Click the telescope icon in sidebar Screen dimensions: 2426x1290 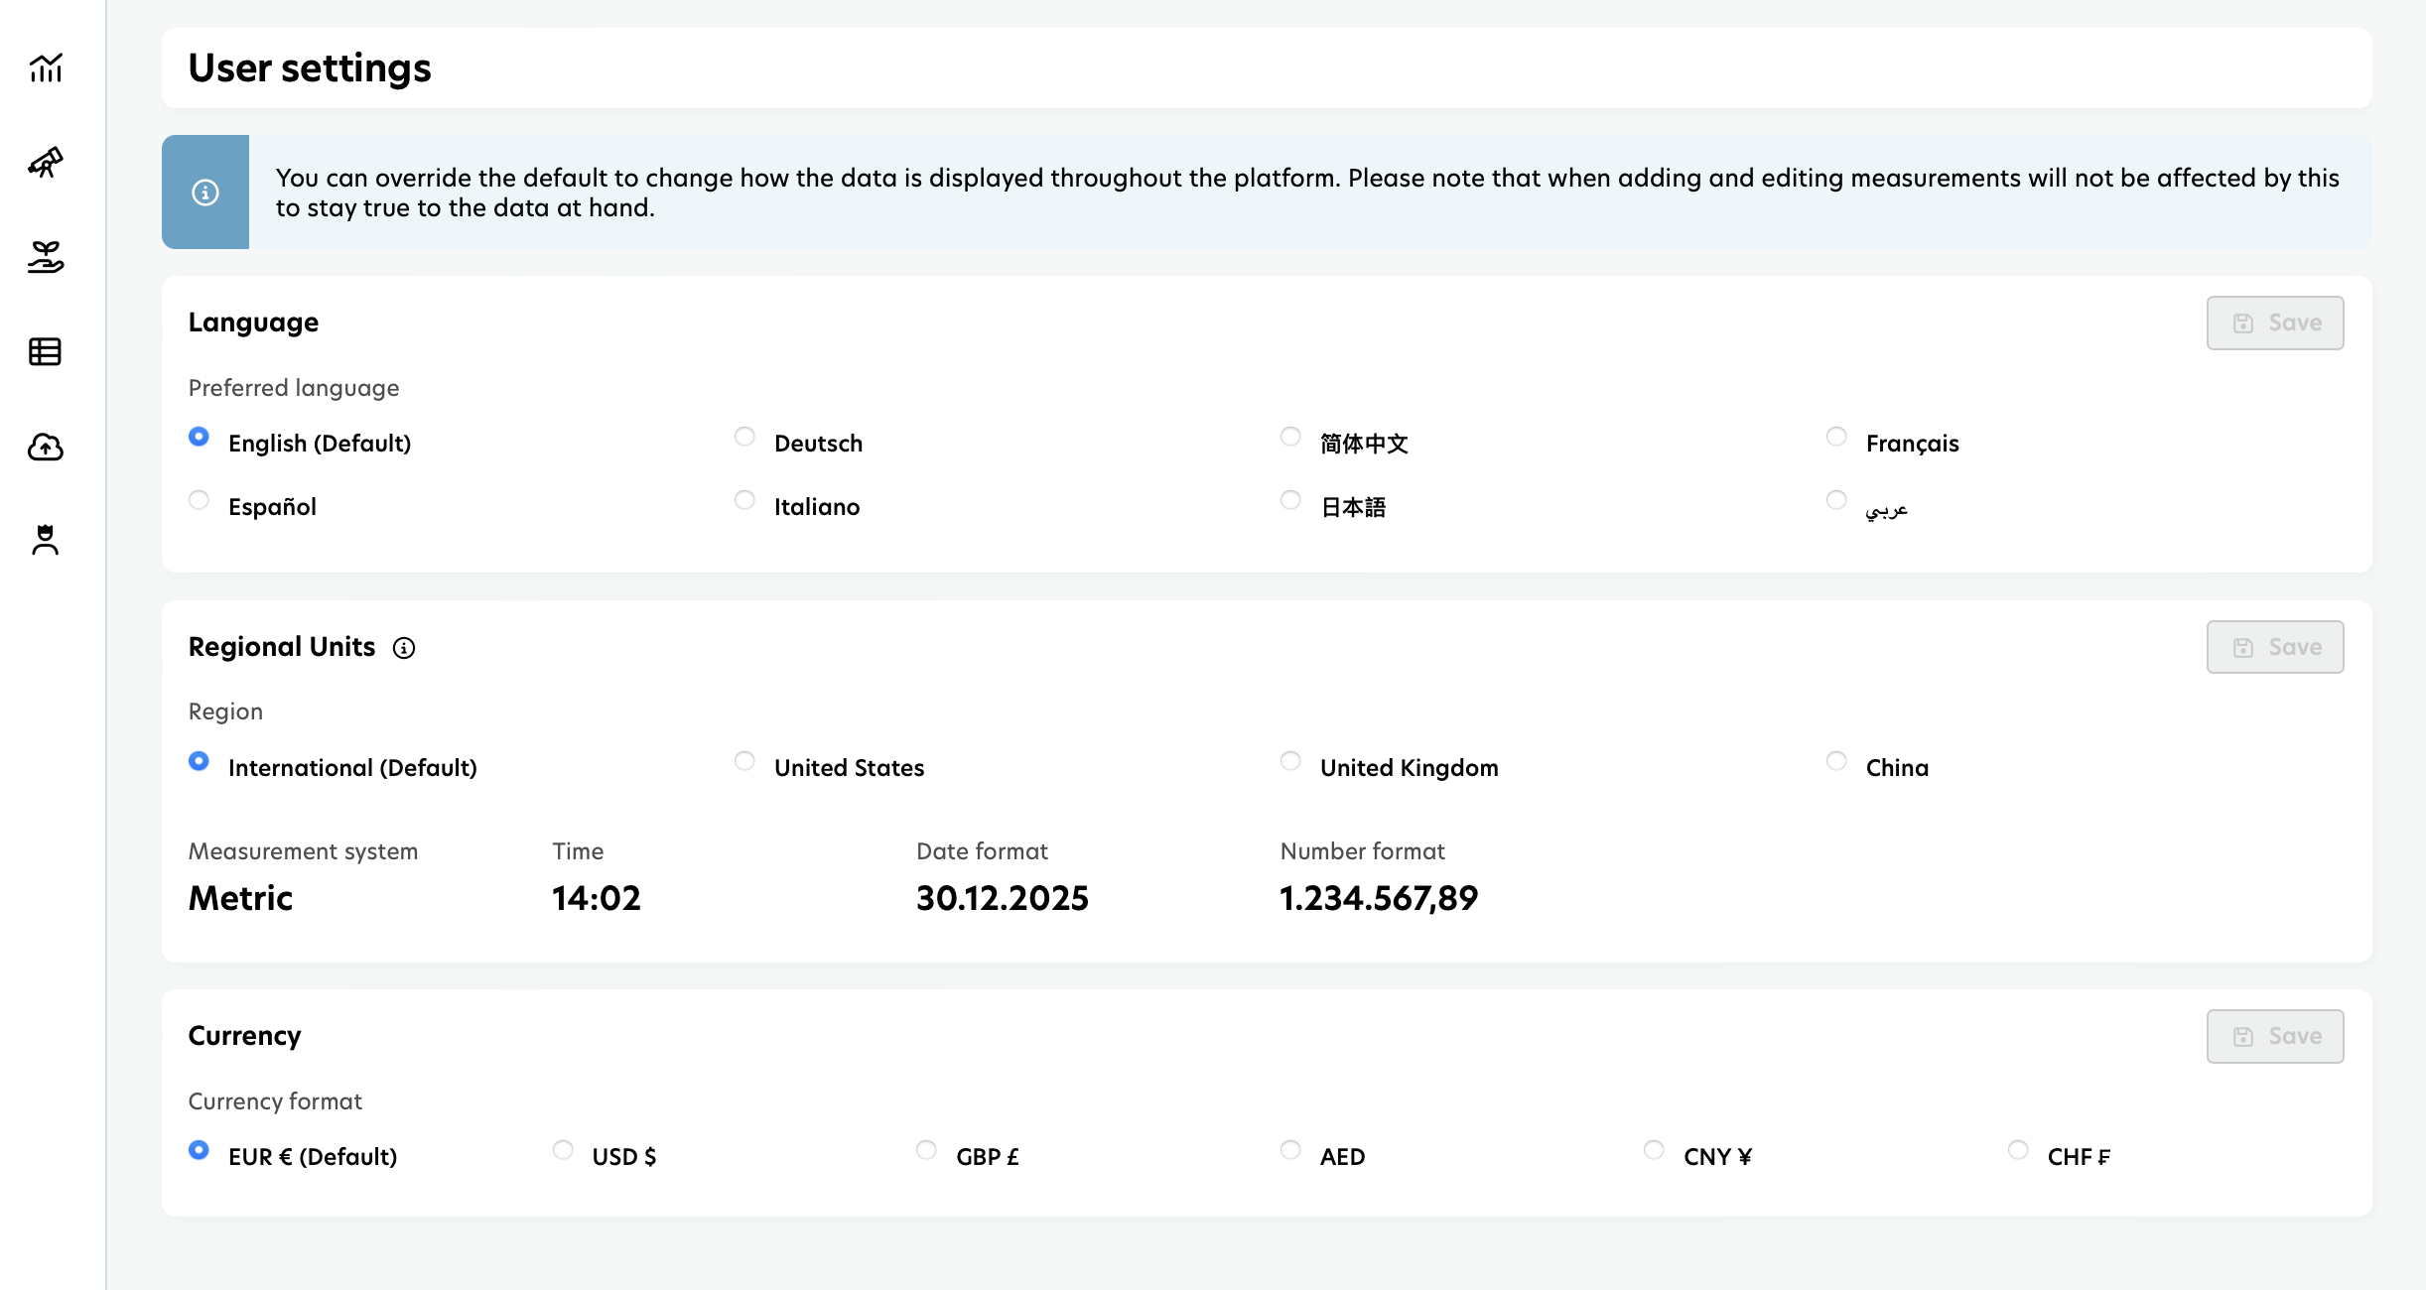46,162
